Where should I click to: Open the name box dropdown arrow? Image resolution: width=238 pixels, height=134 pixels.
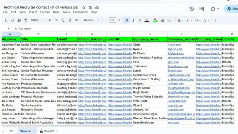8,29
